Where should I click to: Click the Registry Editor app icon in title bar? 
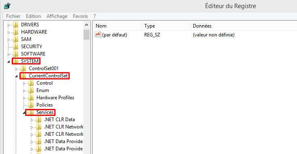coord(7,6)
